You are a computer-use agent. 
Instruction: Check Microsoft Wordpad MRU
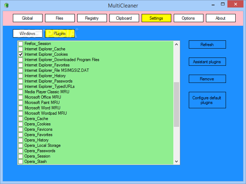[x=20, y=113]
